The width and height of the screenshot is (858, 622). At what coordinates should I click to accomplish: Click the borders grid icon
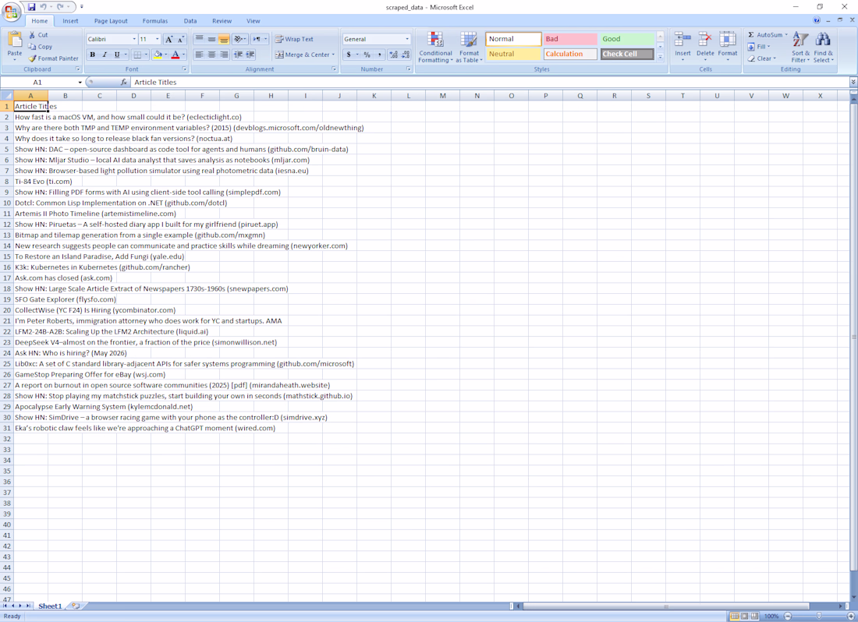pos(137,55)
